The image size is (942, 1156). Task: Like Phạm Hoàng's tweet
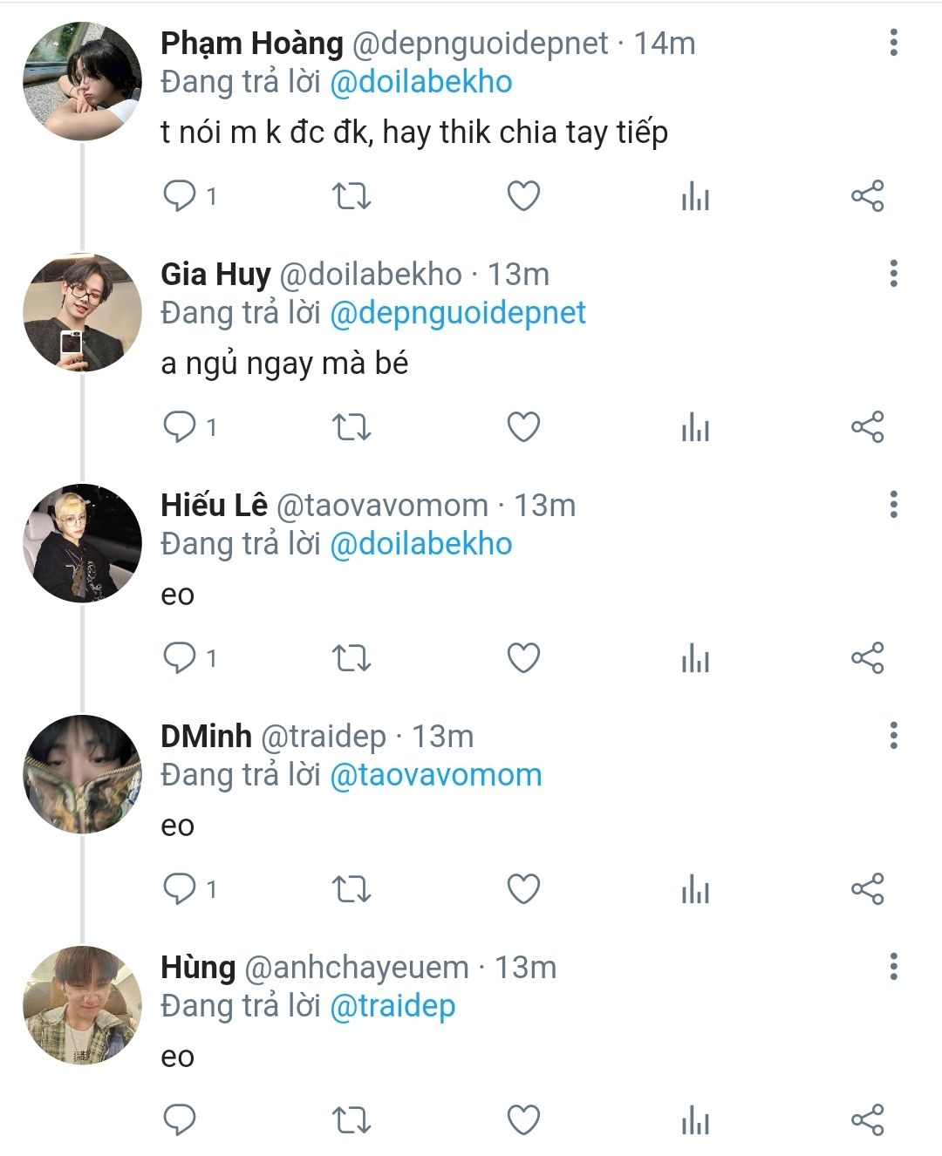523,196
